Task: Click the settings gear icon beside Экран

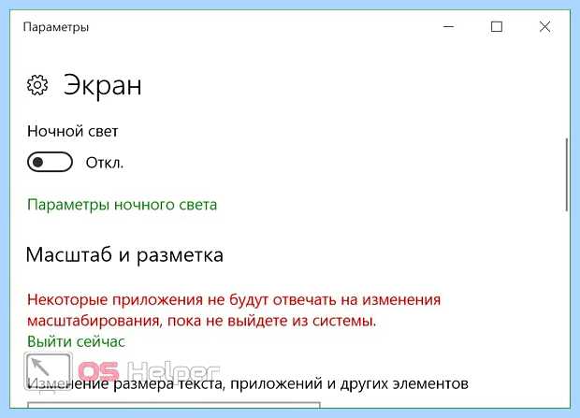Action: pos(37,85)
